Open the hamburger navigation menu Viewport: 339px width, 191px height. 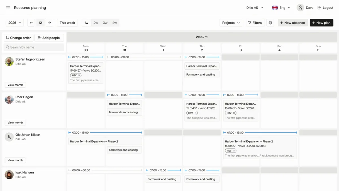8,8
